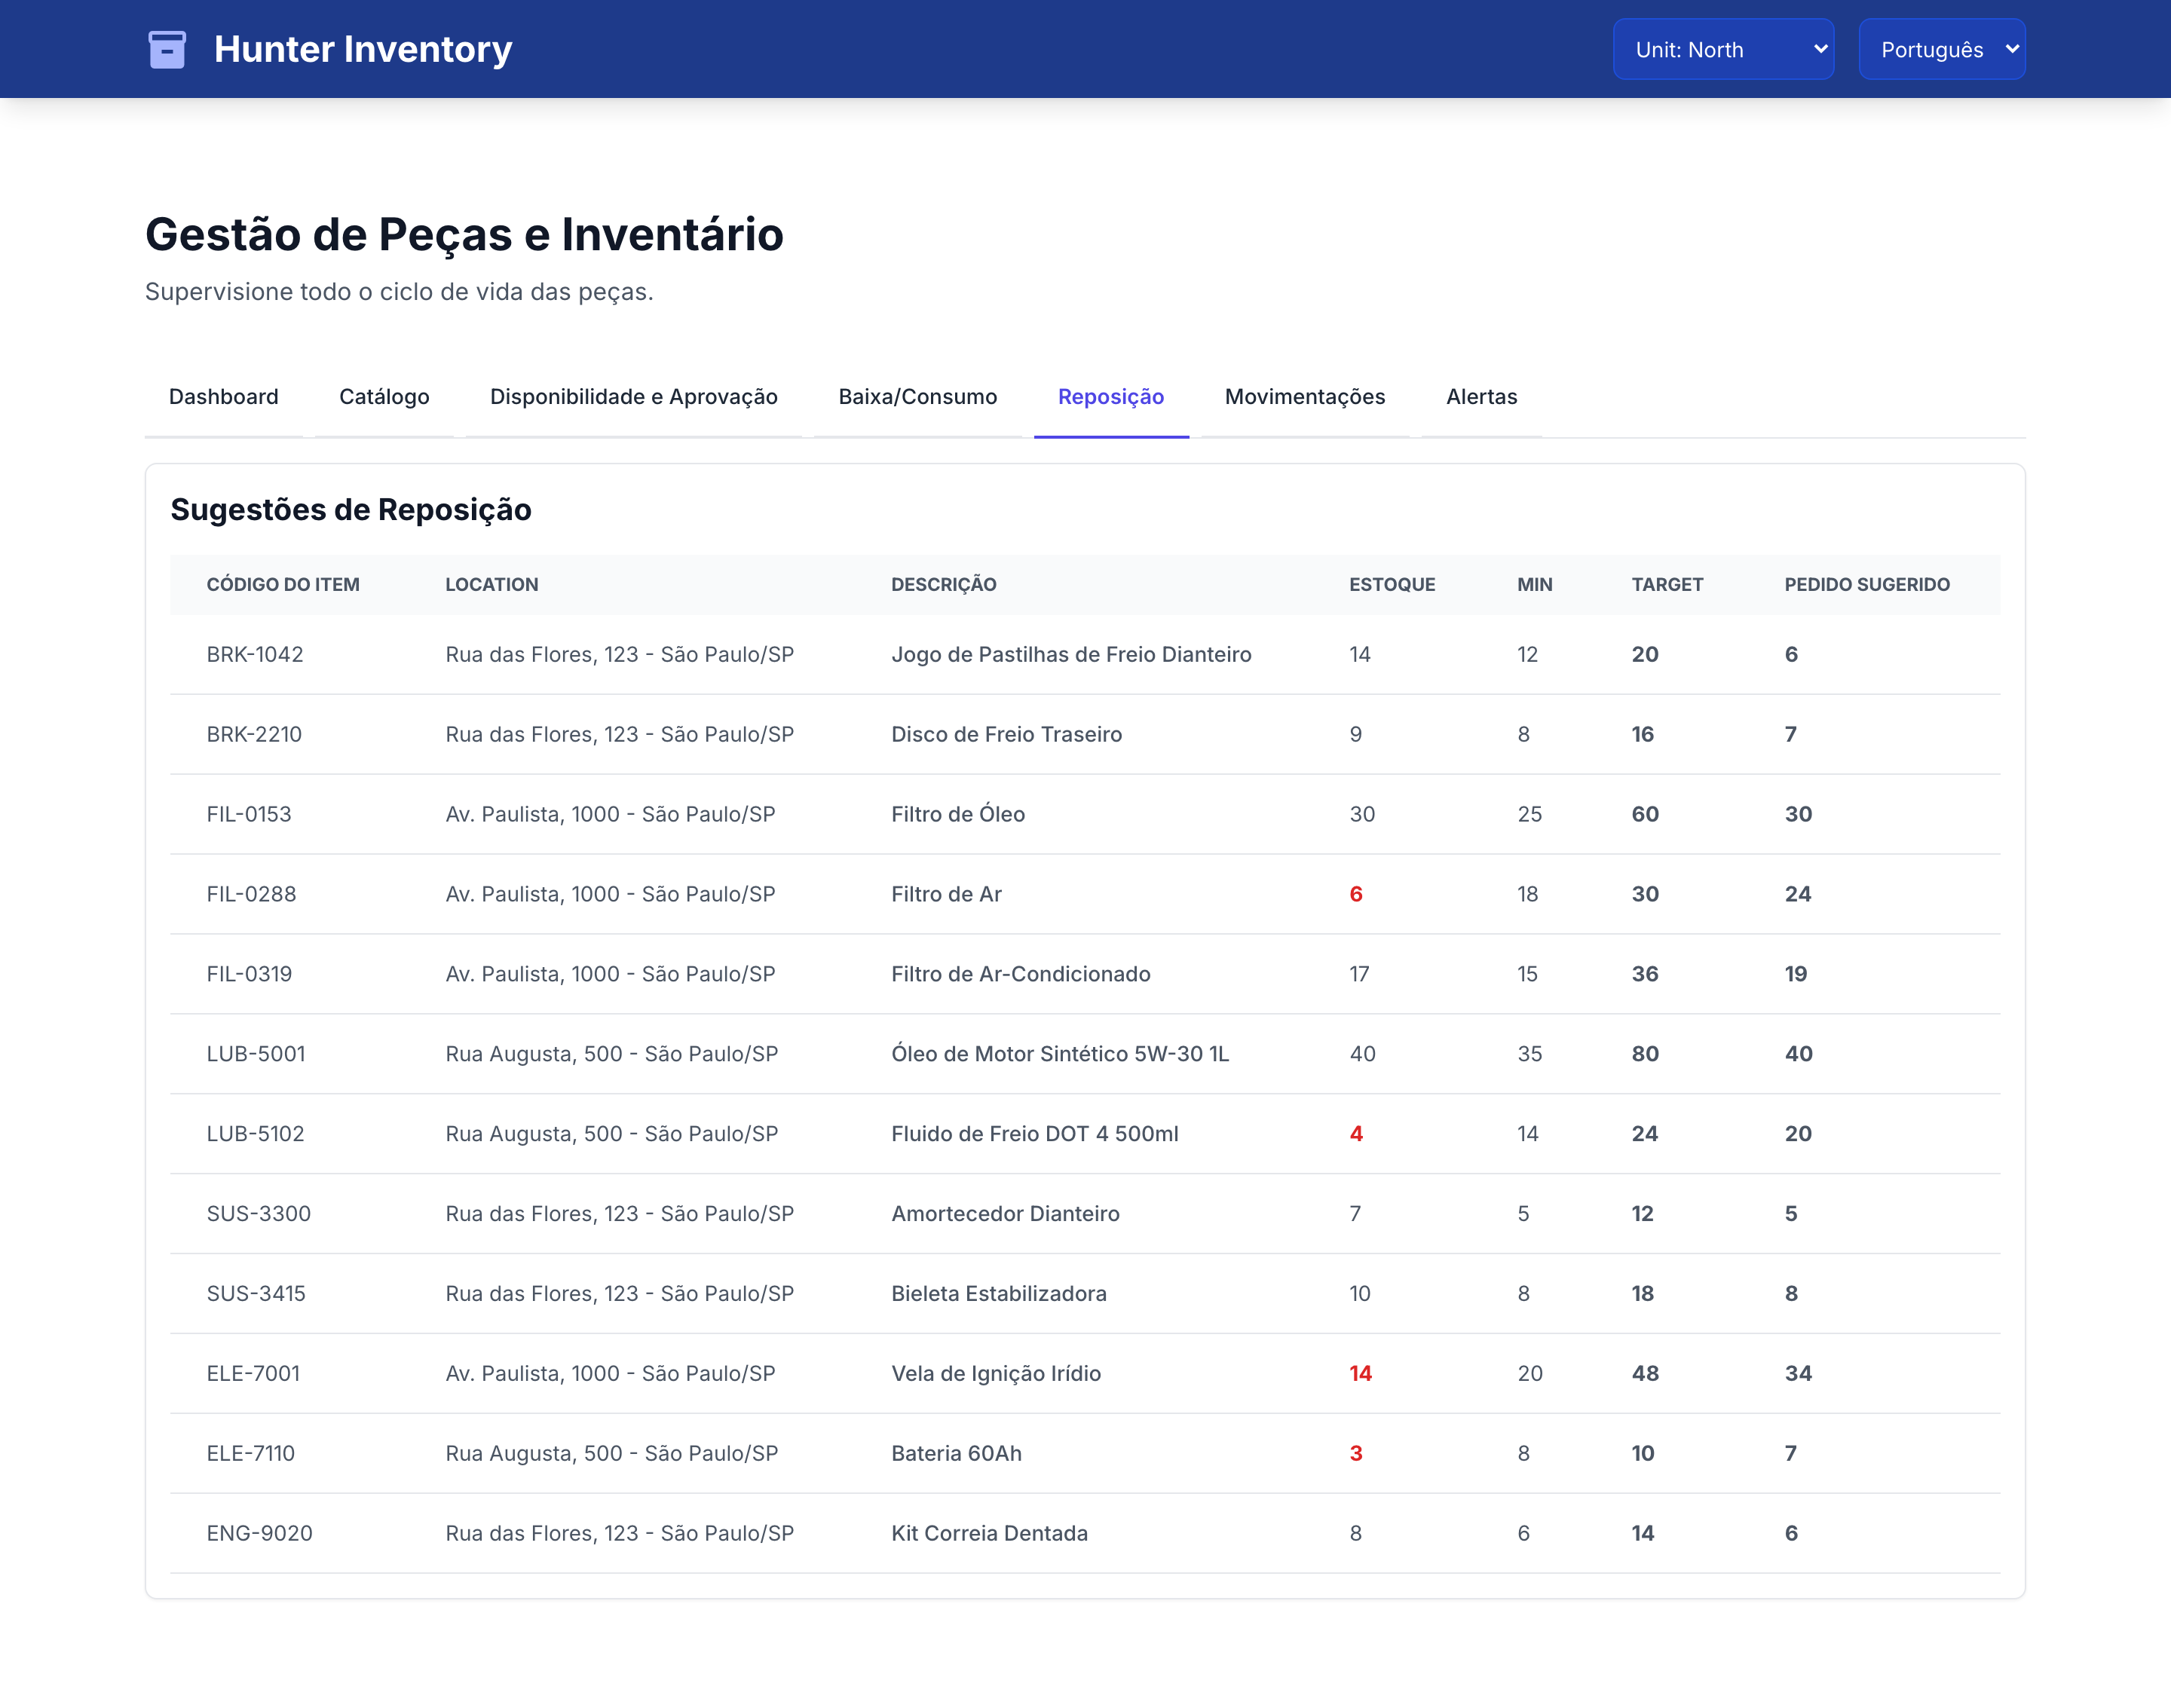2171x1708 pixels.
Task: Select the Baixa/Consumo tab
Action: coord(918,397)
